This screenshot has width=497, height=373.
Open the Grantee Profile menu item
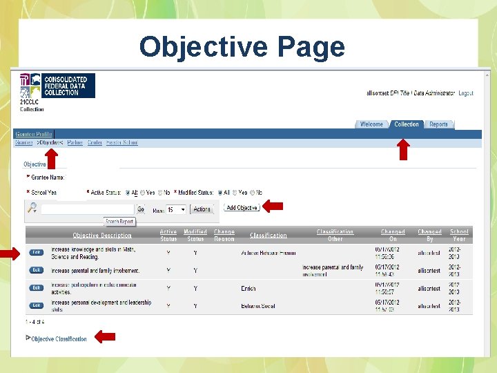(34, 134)
